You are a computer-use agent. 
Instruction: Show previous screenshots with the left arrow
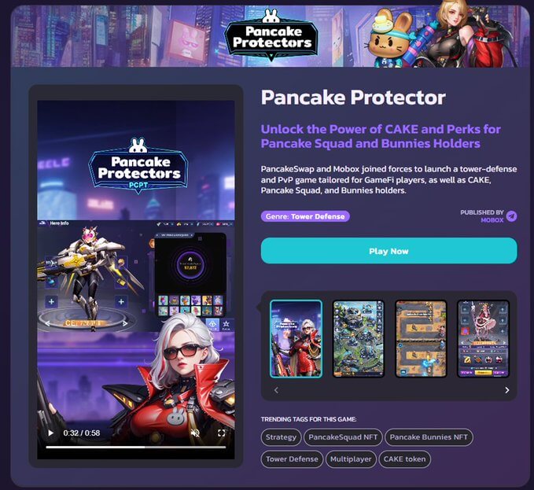click(x=276, y=390)
